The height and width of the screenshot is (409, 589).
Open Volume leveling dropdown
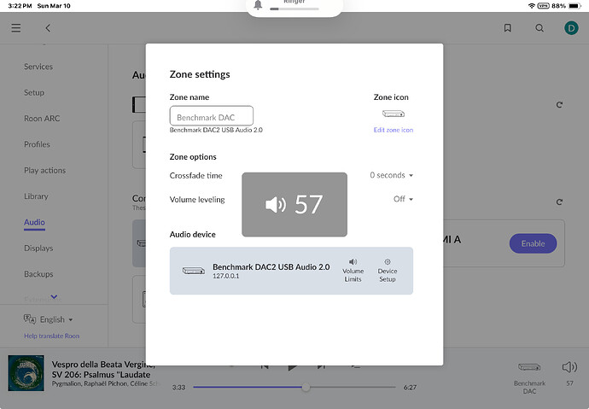[x=403, y=199]
